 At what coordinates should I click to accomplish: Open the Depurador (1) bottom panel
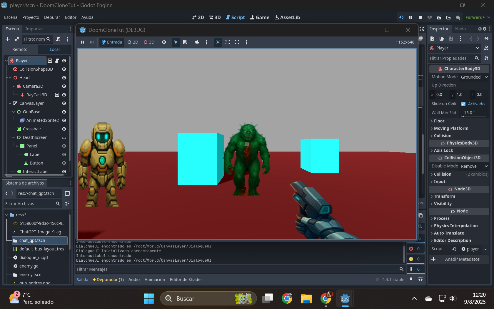(x=108, y=280)
